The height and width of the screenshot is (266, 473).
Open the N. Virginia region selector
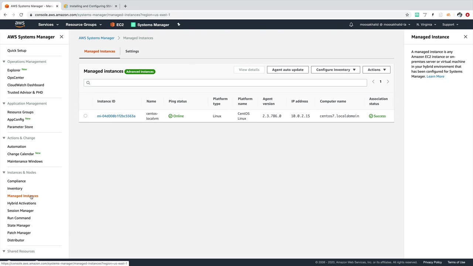coord(426,25)
